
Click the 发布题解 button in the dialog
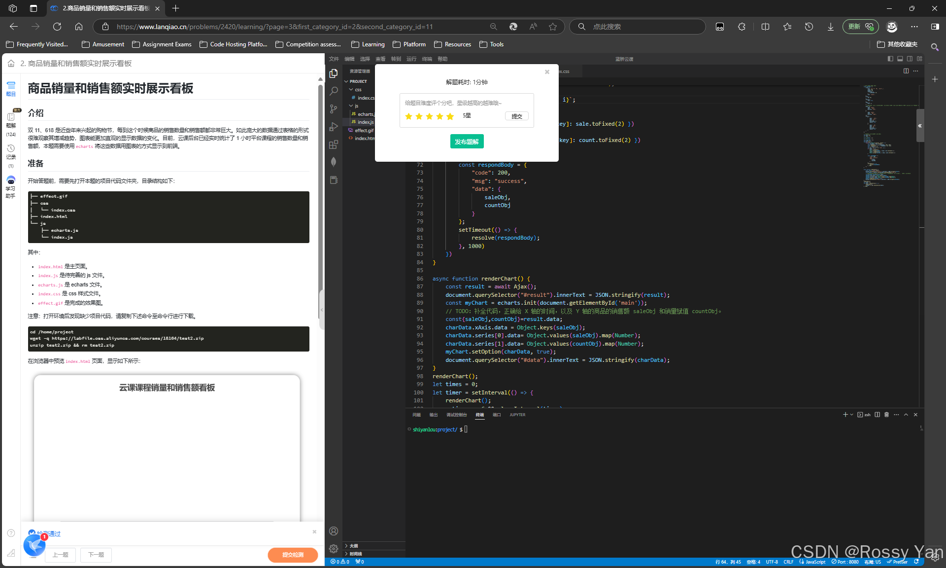pos(467,142)
